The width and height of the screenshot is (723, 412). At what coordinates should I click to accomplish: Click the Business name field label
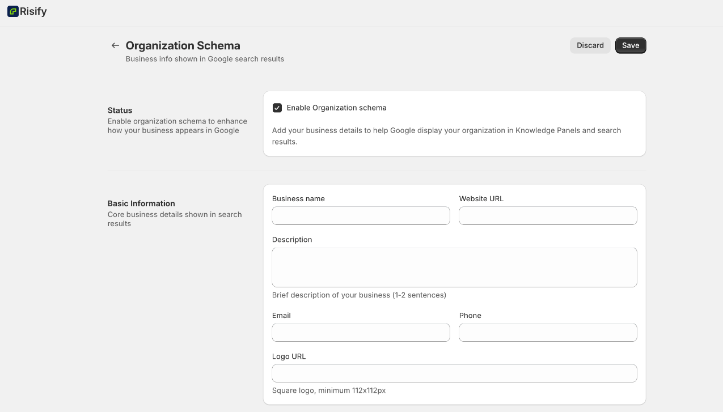pos(298,199)
